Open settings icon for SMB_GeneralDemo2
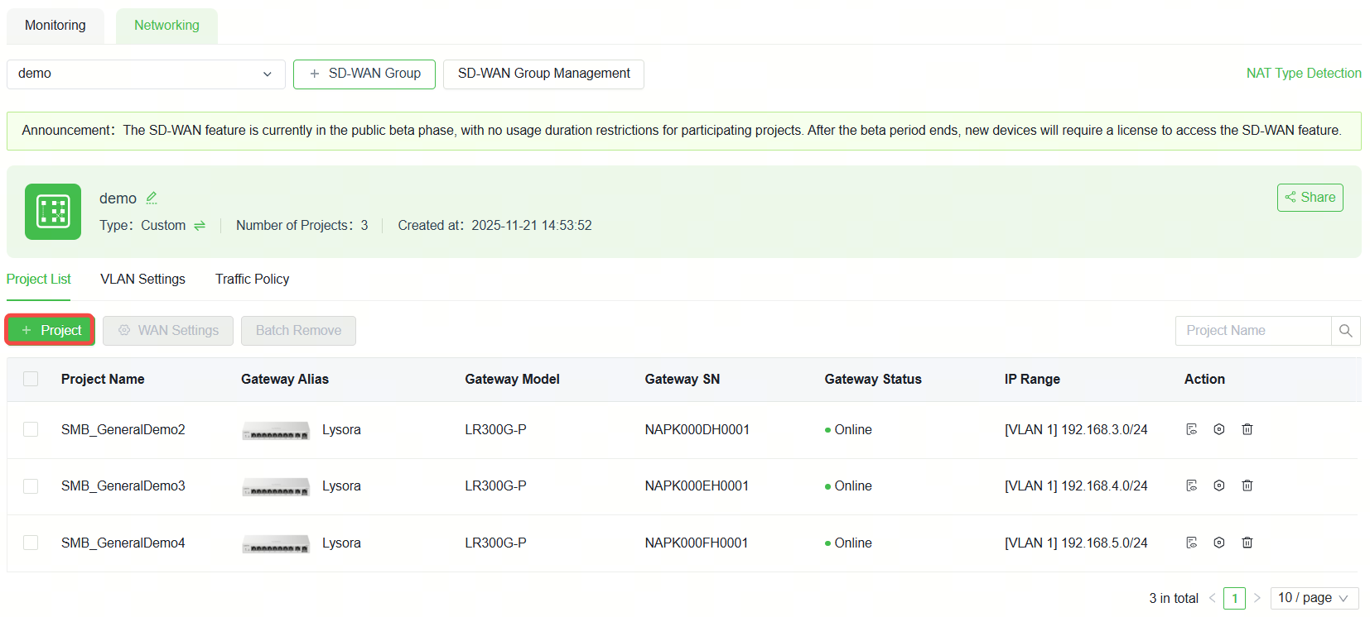The image size is (1370, 617). click(1219, 429)
